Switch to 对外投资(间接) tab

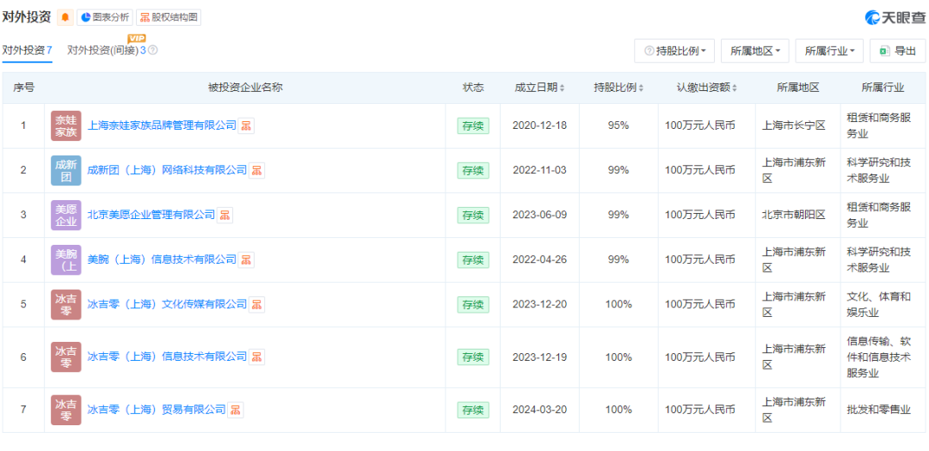(x=107, y=51)
